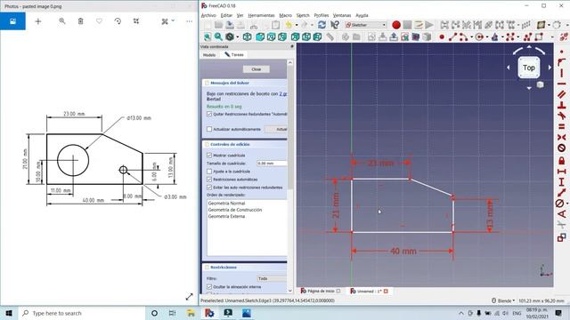Click the Tamaño de cuadrícula input field
Viewport: 570px width, 320px height.
pos(272,164)
